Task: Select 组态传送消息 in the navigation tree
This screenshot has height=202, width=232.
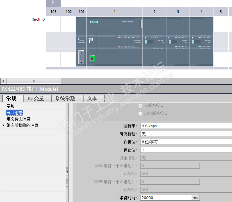Action: click(18, 119)
